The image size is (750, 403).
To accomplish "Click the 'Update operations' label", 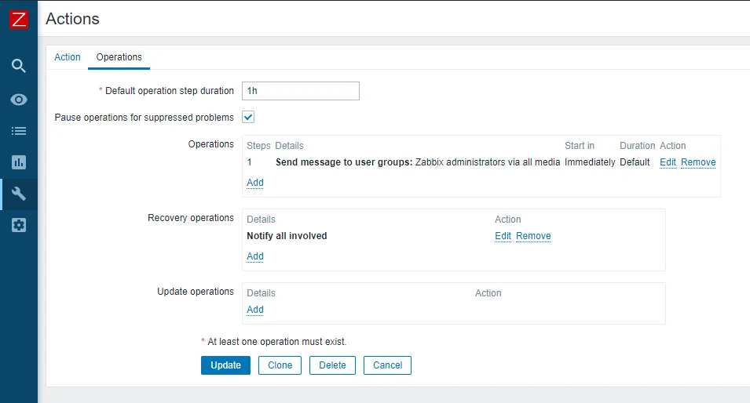I will [x=196, y=291].
